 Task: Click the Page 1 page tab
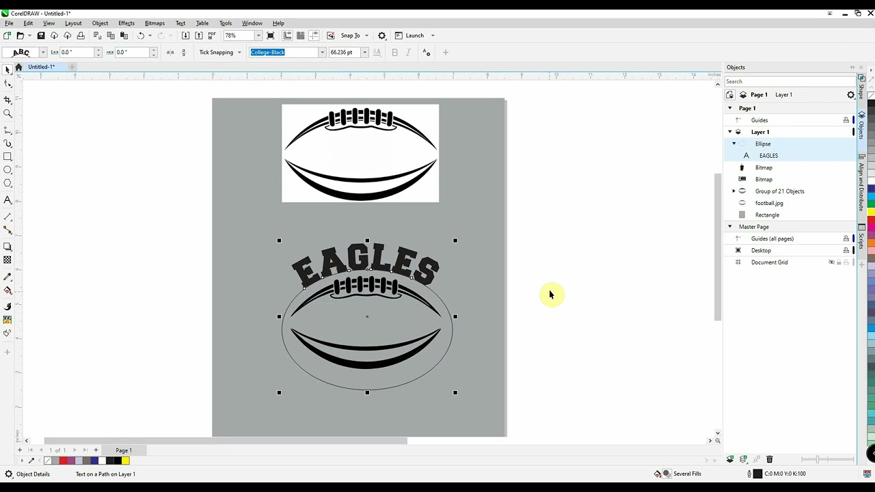(x=124, y=450)
